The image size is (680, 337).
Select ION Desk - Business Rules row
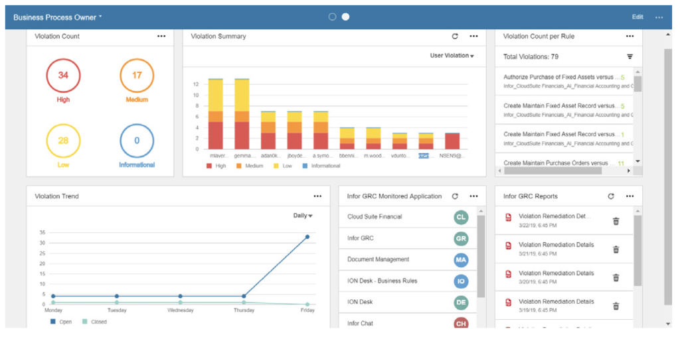point(408,281)
